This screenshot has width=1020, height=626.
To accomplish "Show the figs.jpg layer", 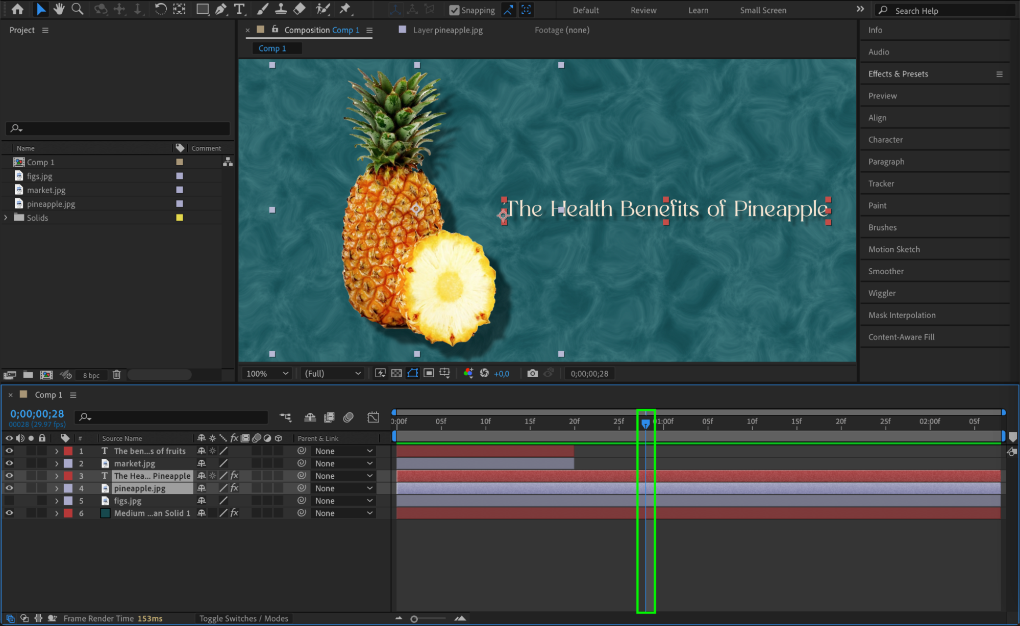I will [x=9, y=501].
